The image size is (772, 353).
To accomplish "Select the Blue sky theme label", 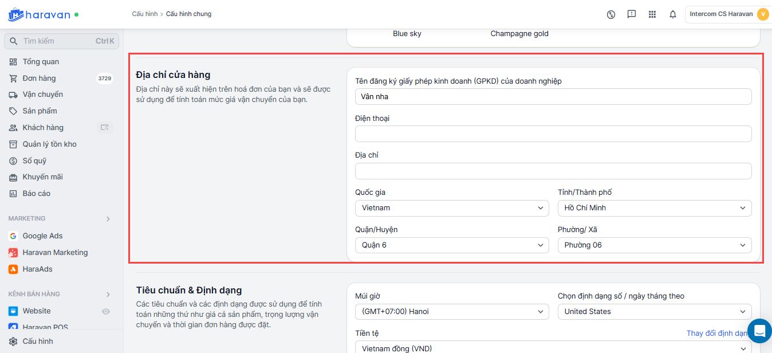I will click(x=407, y=34).
